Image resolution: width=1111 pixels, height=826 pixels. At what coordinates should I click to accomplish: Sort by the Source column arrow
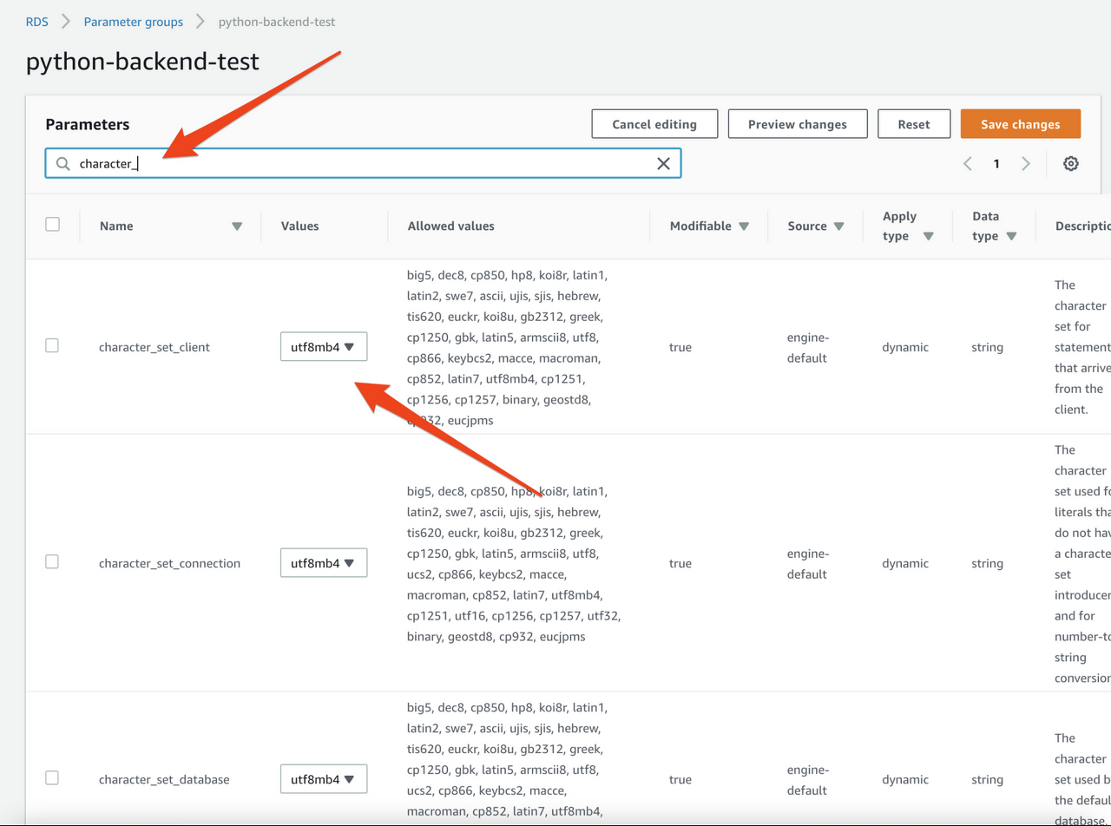tap(839, 226)
